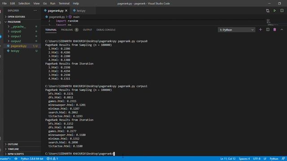
Task: Open the Terminal menu
Action: point(64,4)
